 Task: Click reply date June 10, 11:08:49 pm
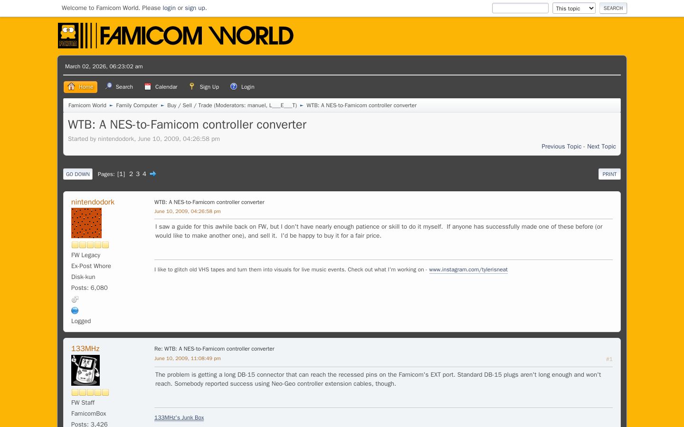(188, 359)
